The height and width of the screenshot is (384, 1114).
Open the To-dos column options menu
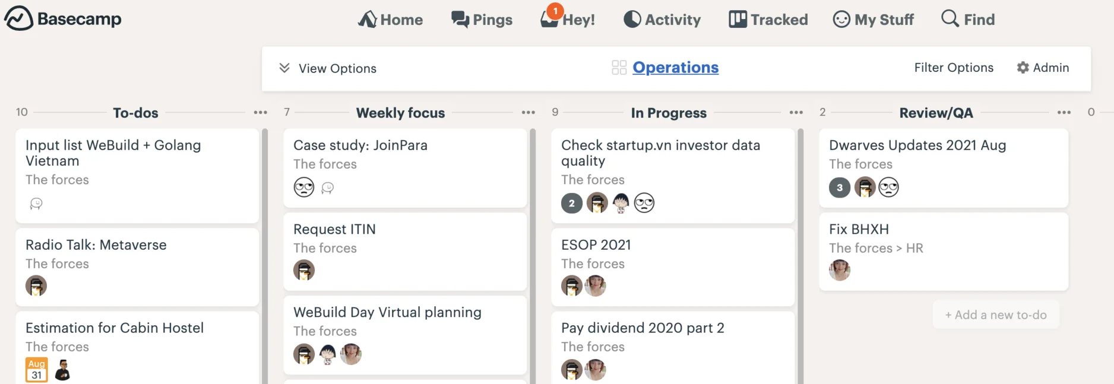pos(260,112)
